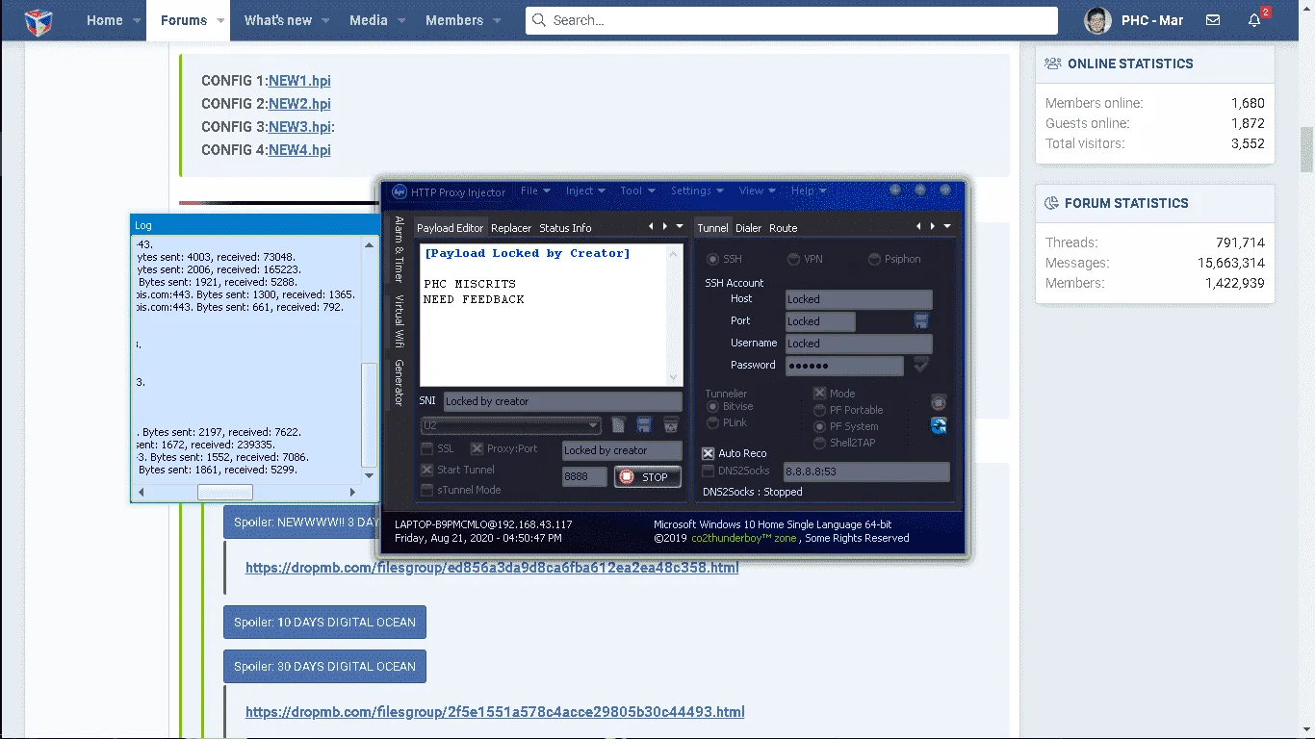Viewport: 1315px width, 739px height.
Task: Click the stop icon beside the Mode checkbox
Action: (x=939, y=402)
